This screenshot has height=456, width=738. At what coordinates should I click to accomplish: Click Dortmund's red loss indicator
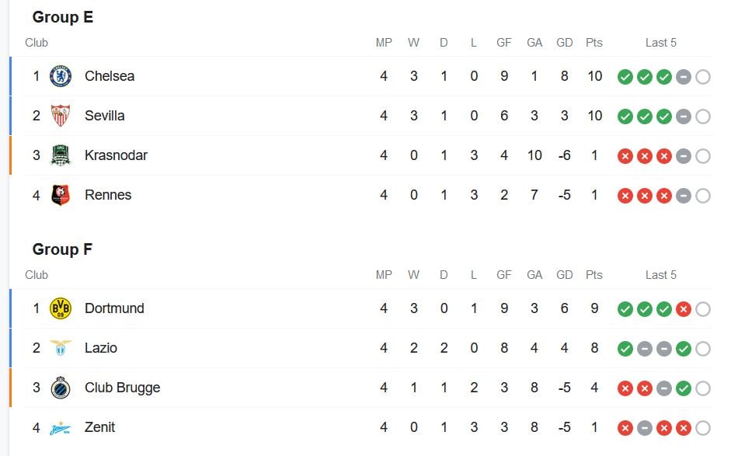684,309
